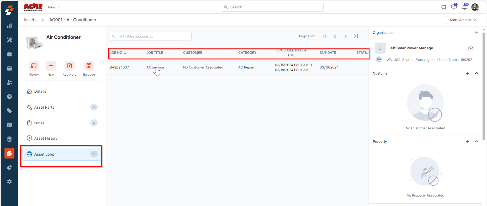The height and width of the screenshot is (206, 487).
Task: Open the AC service job link
Action: tap(155, 67)
